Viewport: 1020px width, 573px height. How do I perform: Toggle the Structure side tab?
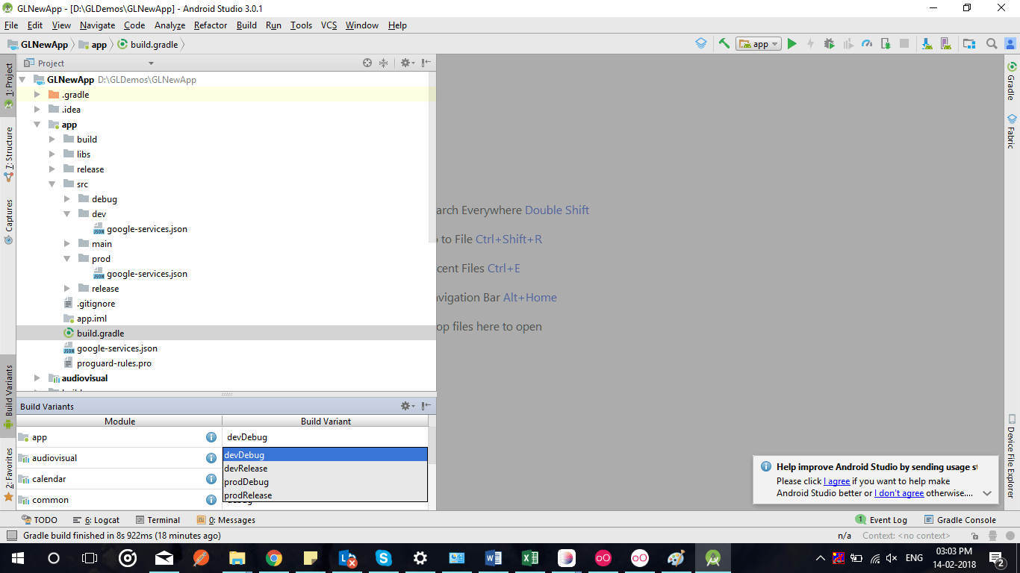[8, 154]
